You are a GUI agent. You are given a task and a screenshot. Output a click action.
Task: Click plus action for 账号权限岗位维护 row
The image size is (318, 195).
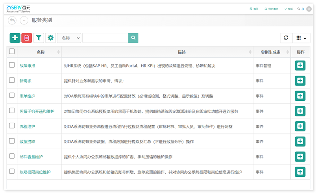click(x=300, y=172)
